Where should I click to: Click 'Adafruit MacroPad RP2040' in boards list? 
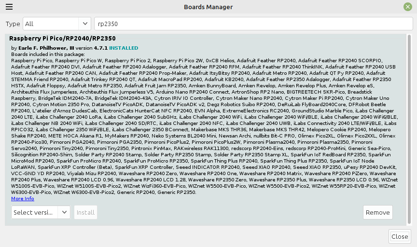(170, 80)
